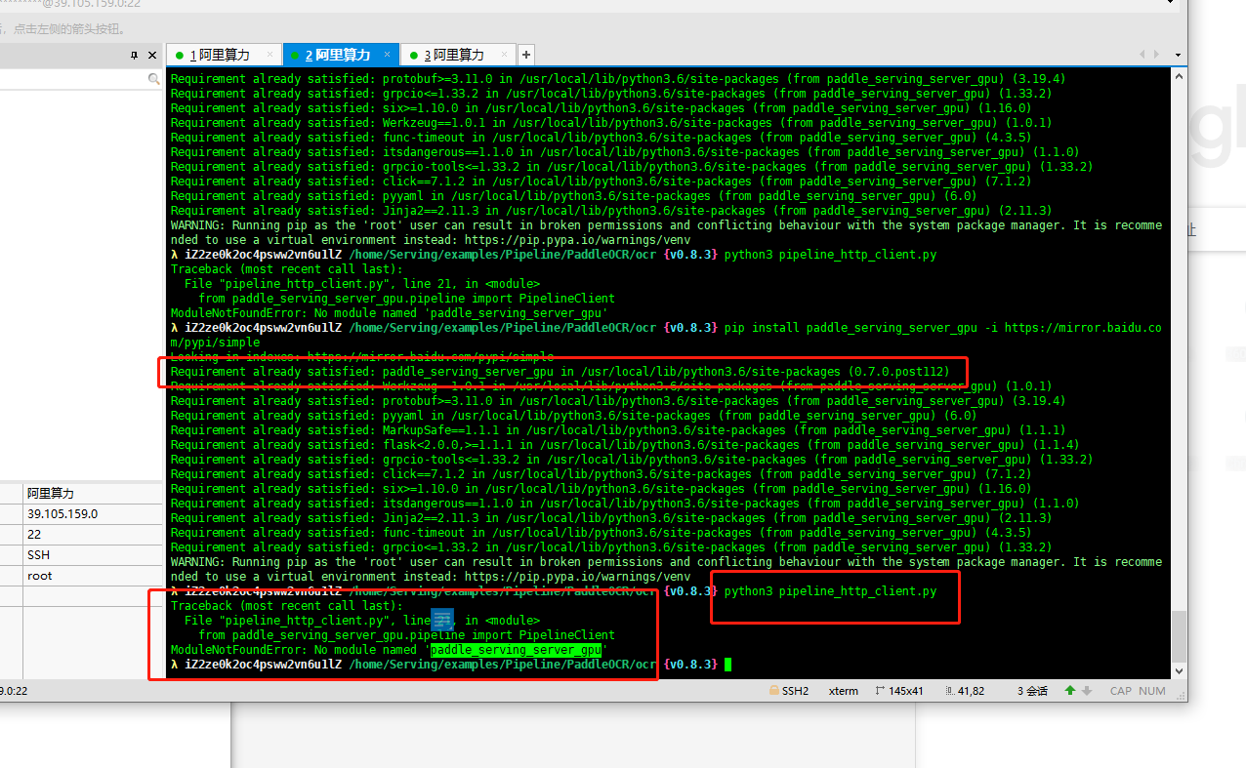Click the green connection dot on tab 1
Screen dimensions: 1246x768
[179, 55]
